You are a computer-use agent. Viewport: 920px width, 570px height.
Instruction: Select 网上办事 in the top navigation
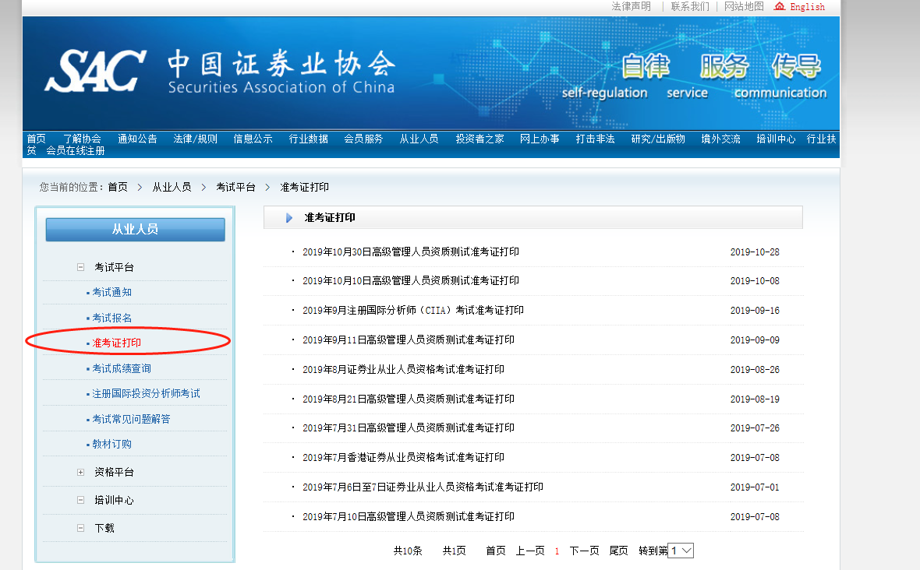540,139
